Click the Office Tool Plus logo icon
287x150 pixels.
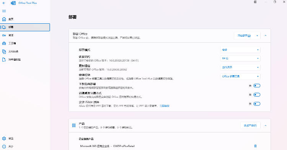click(13, 3)
